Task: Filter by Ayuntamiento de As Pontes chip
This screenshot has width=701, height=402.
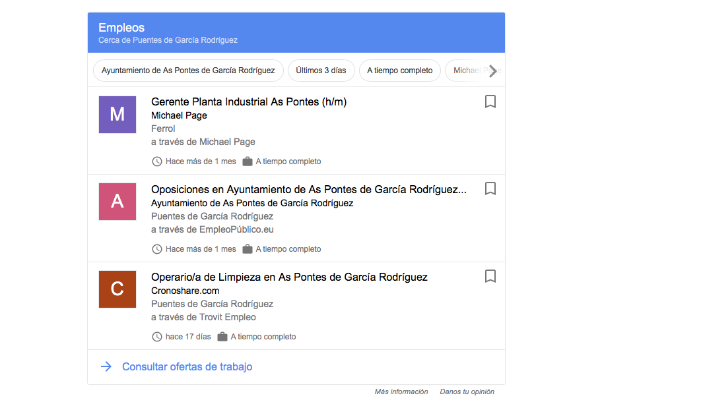Action: (188, 71)
